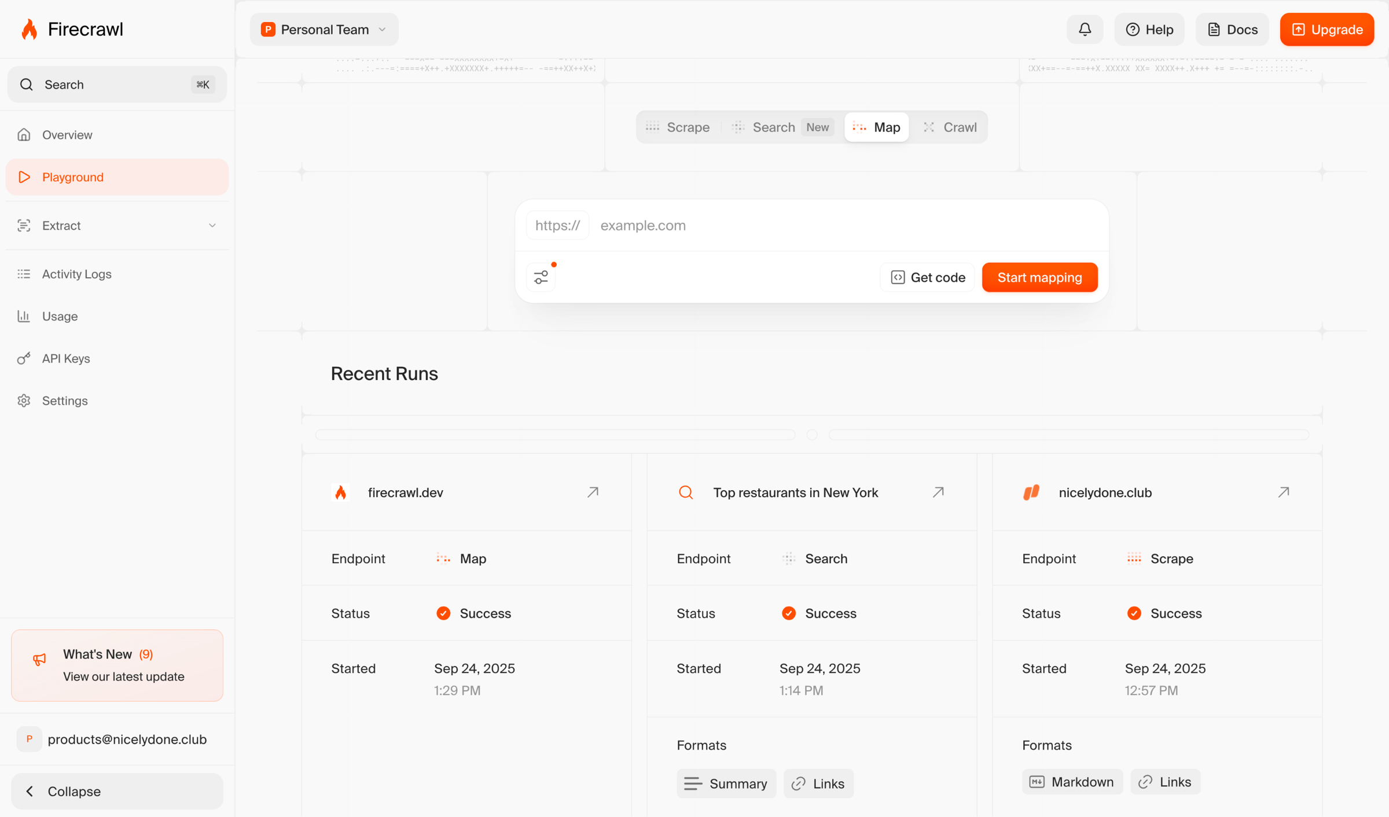The width and height of the screenshot is (1389, 817).
Task: Click the Summary format chip
Action: point(726,783)
